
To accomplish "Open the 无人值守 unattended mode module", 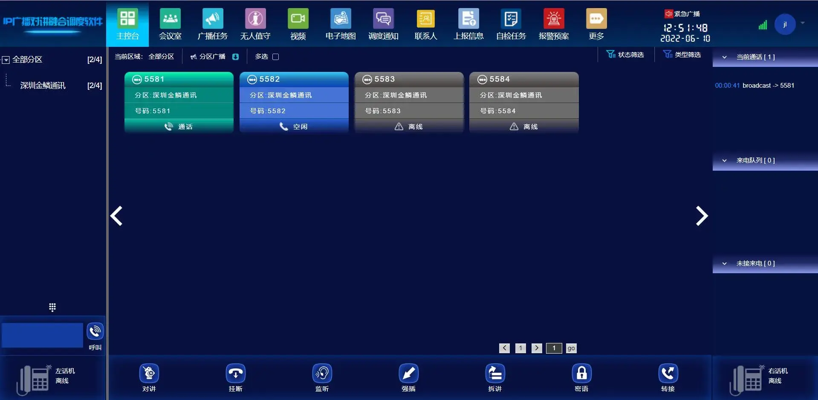I will coord(255,24).
